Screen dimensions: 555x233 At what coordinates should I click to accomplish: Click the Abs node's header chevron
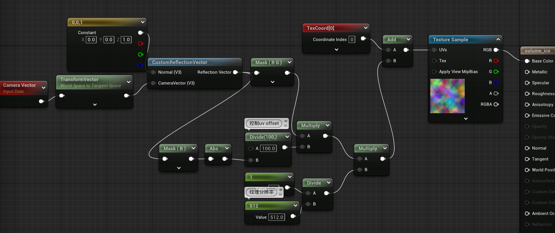[227, 148]
